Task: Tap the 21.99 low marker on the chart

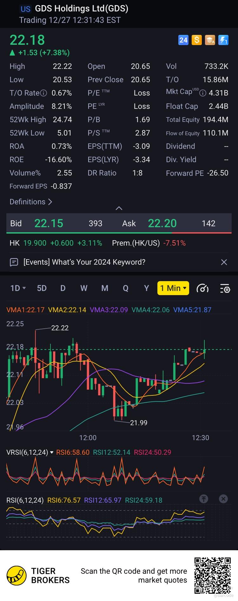Action: pyautogui.click(x=139, y=423)
